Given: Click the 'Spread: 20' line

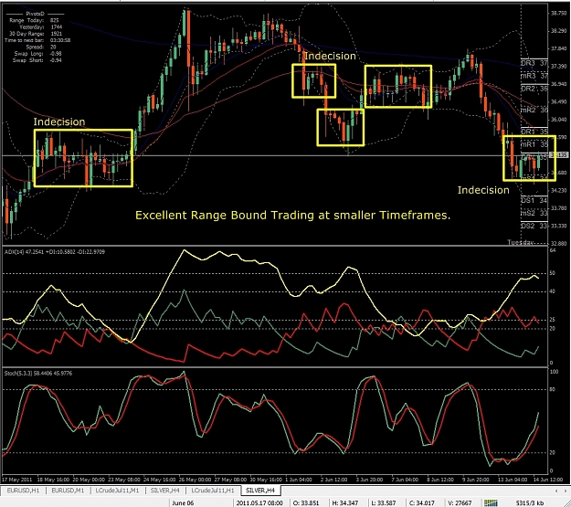Looking at the screenshot, I should (41, 47).
